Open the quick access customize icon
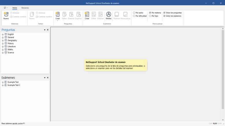The width and height of the screenshot is (225, 126). (5, 8)
